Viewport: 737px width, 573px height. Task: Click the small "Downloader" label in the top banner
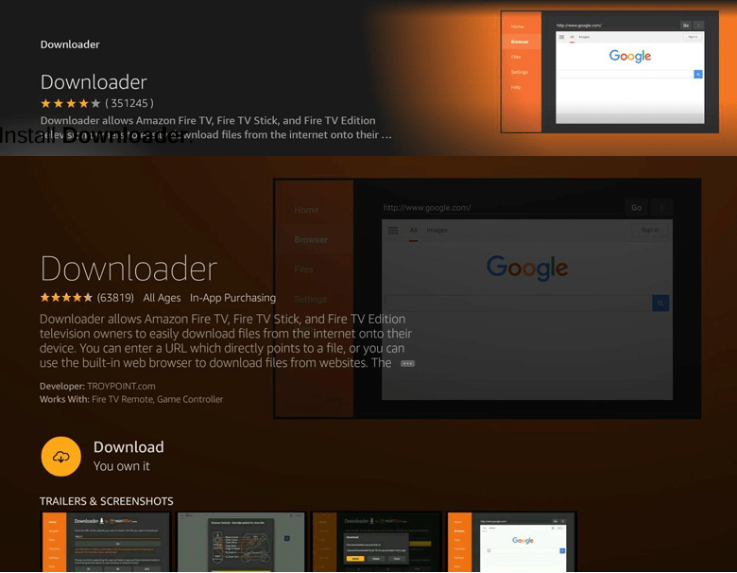(x=70, y=44)
